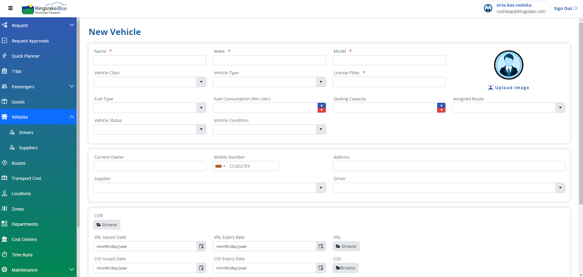Screen dimensions: 583x277
Task: Click the Cost Centers bank icon
Action: point(4,239)
